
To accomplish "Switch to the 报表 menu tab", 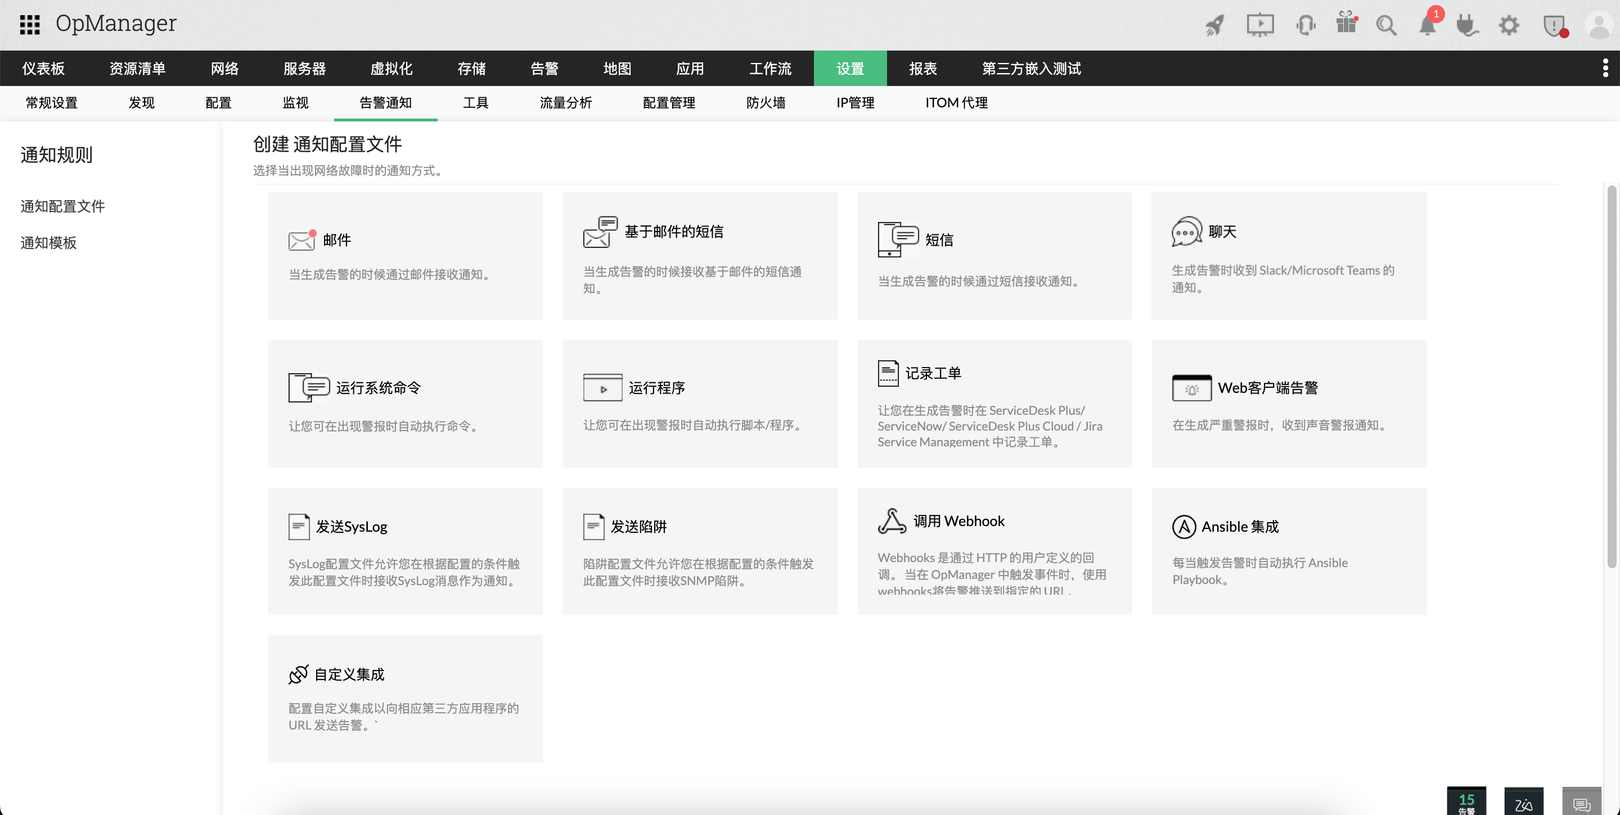I will coord(922,69).
